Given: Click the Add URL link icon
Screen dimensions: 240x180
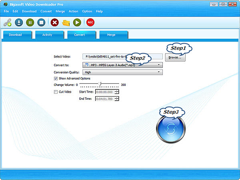Looking at the screenshot, I should (8, 22).
